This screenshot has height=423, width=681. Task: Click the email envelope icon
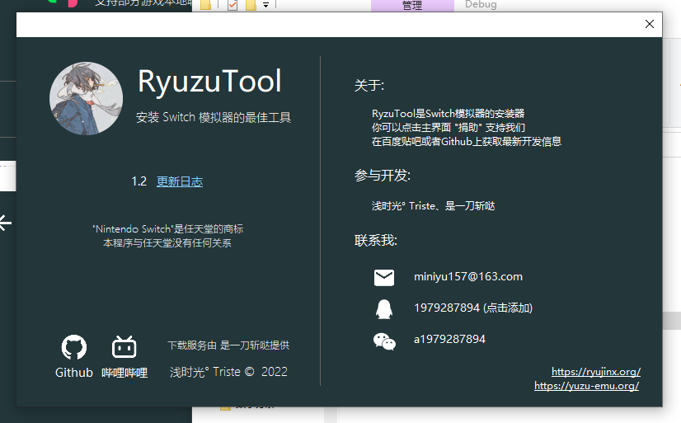pos(384,277)
